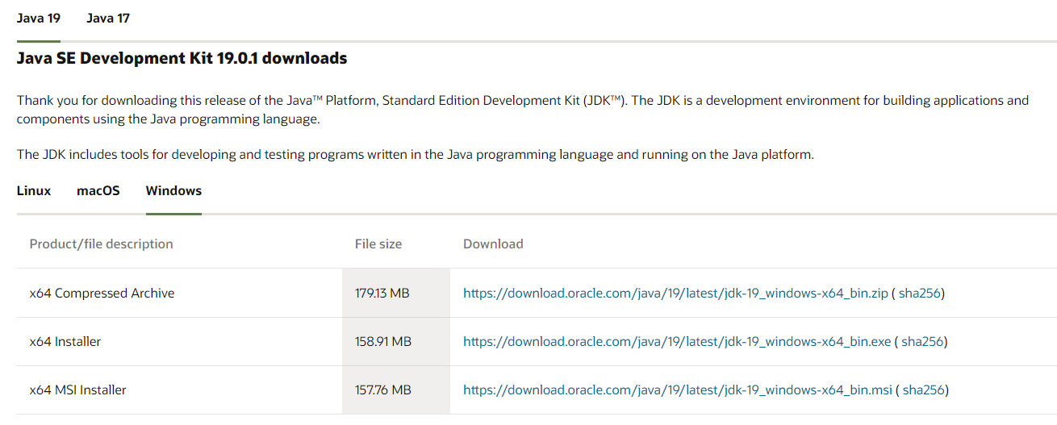Click the 'File size' column header
Screen dimensions: 1057x425
(378, 244)
